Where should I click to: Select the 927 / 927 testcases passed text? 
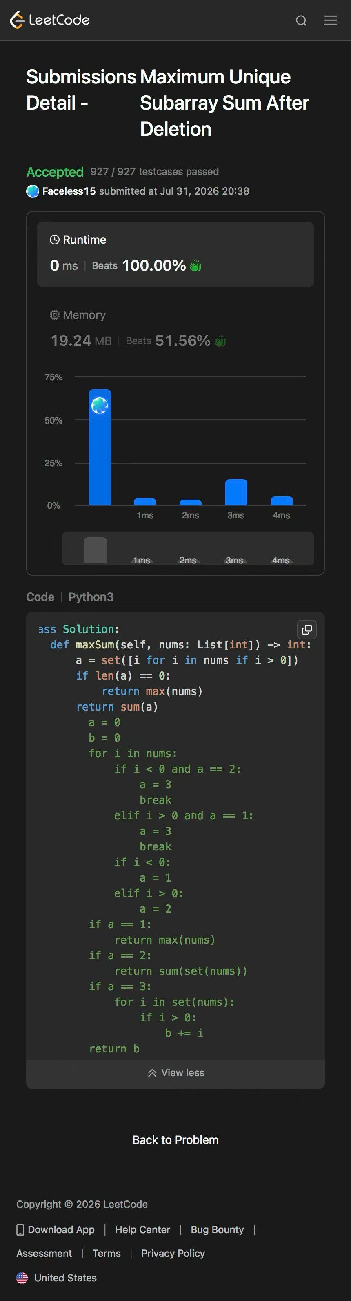pyautogui.click(x=154, y=172)
